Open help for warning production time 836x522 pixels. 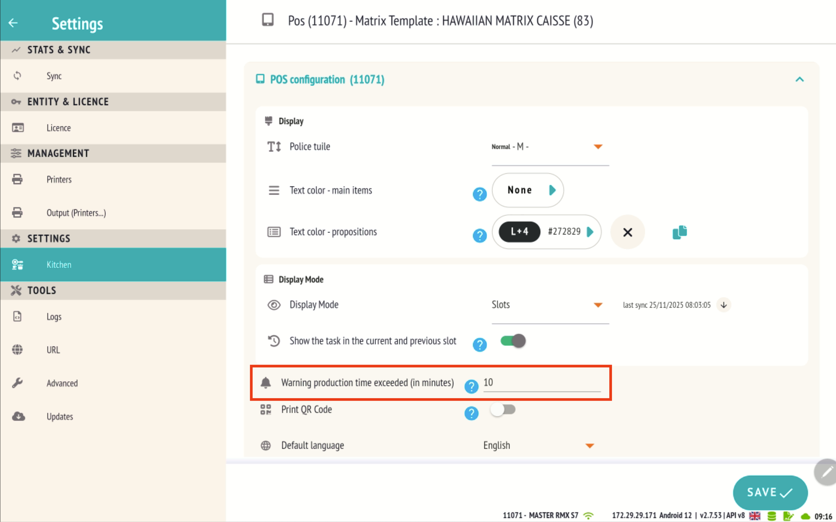[471, 386]
